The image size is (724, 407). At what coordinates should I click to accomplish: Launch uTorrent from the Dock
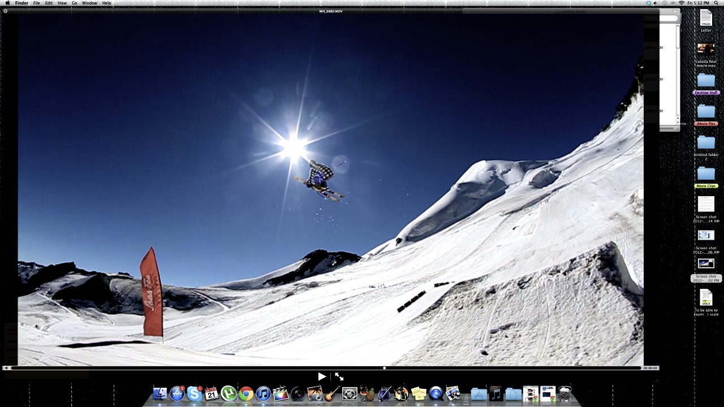coord(228,394)
